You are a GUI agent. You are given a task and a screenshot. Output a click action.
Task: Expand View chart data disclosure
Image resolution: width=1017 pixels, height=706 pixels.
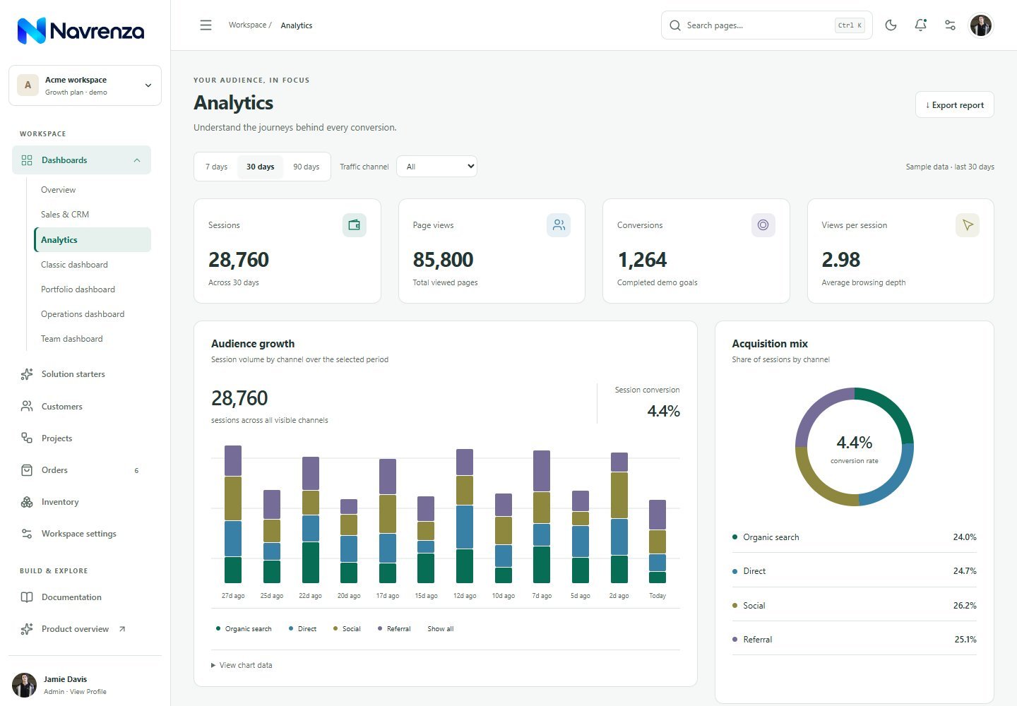pos(242,665)
